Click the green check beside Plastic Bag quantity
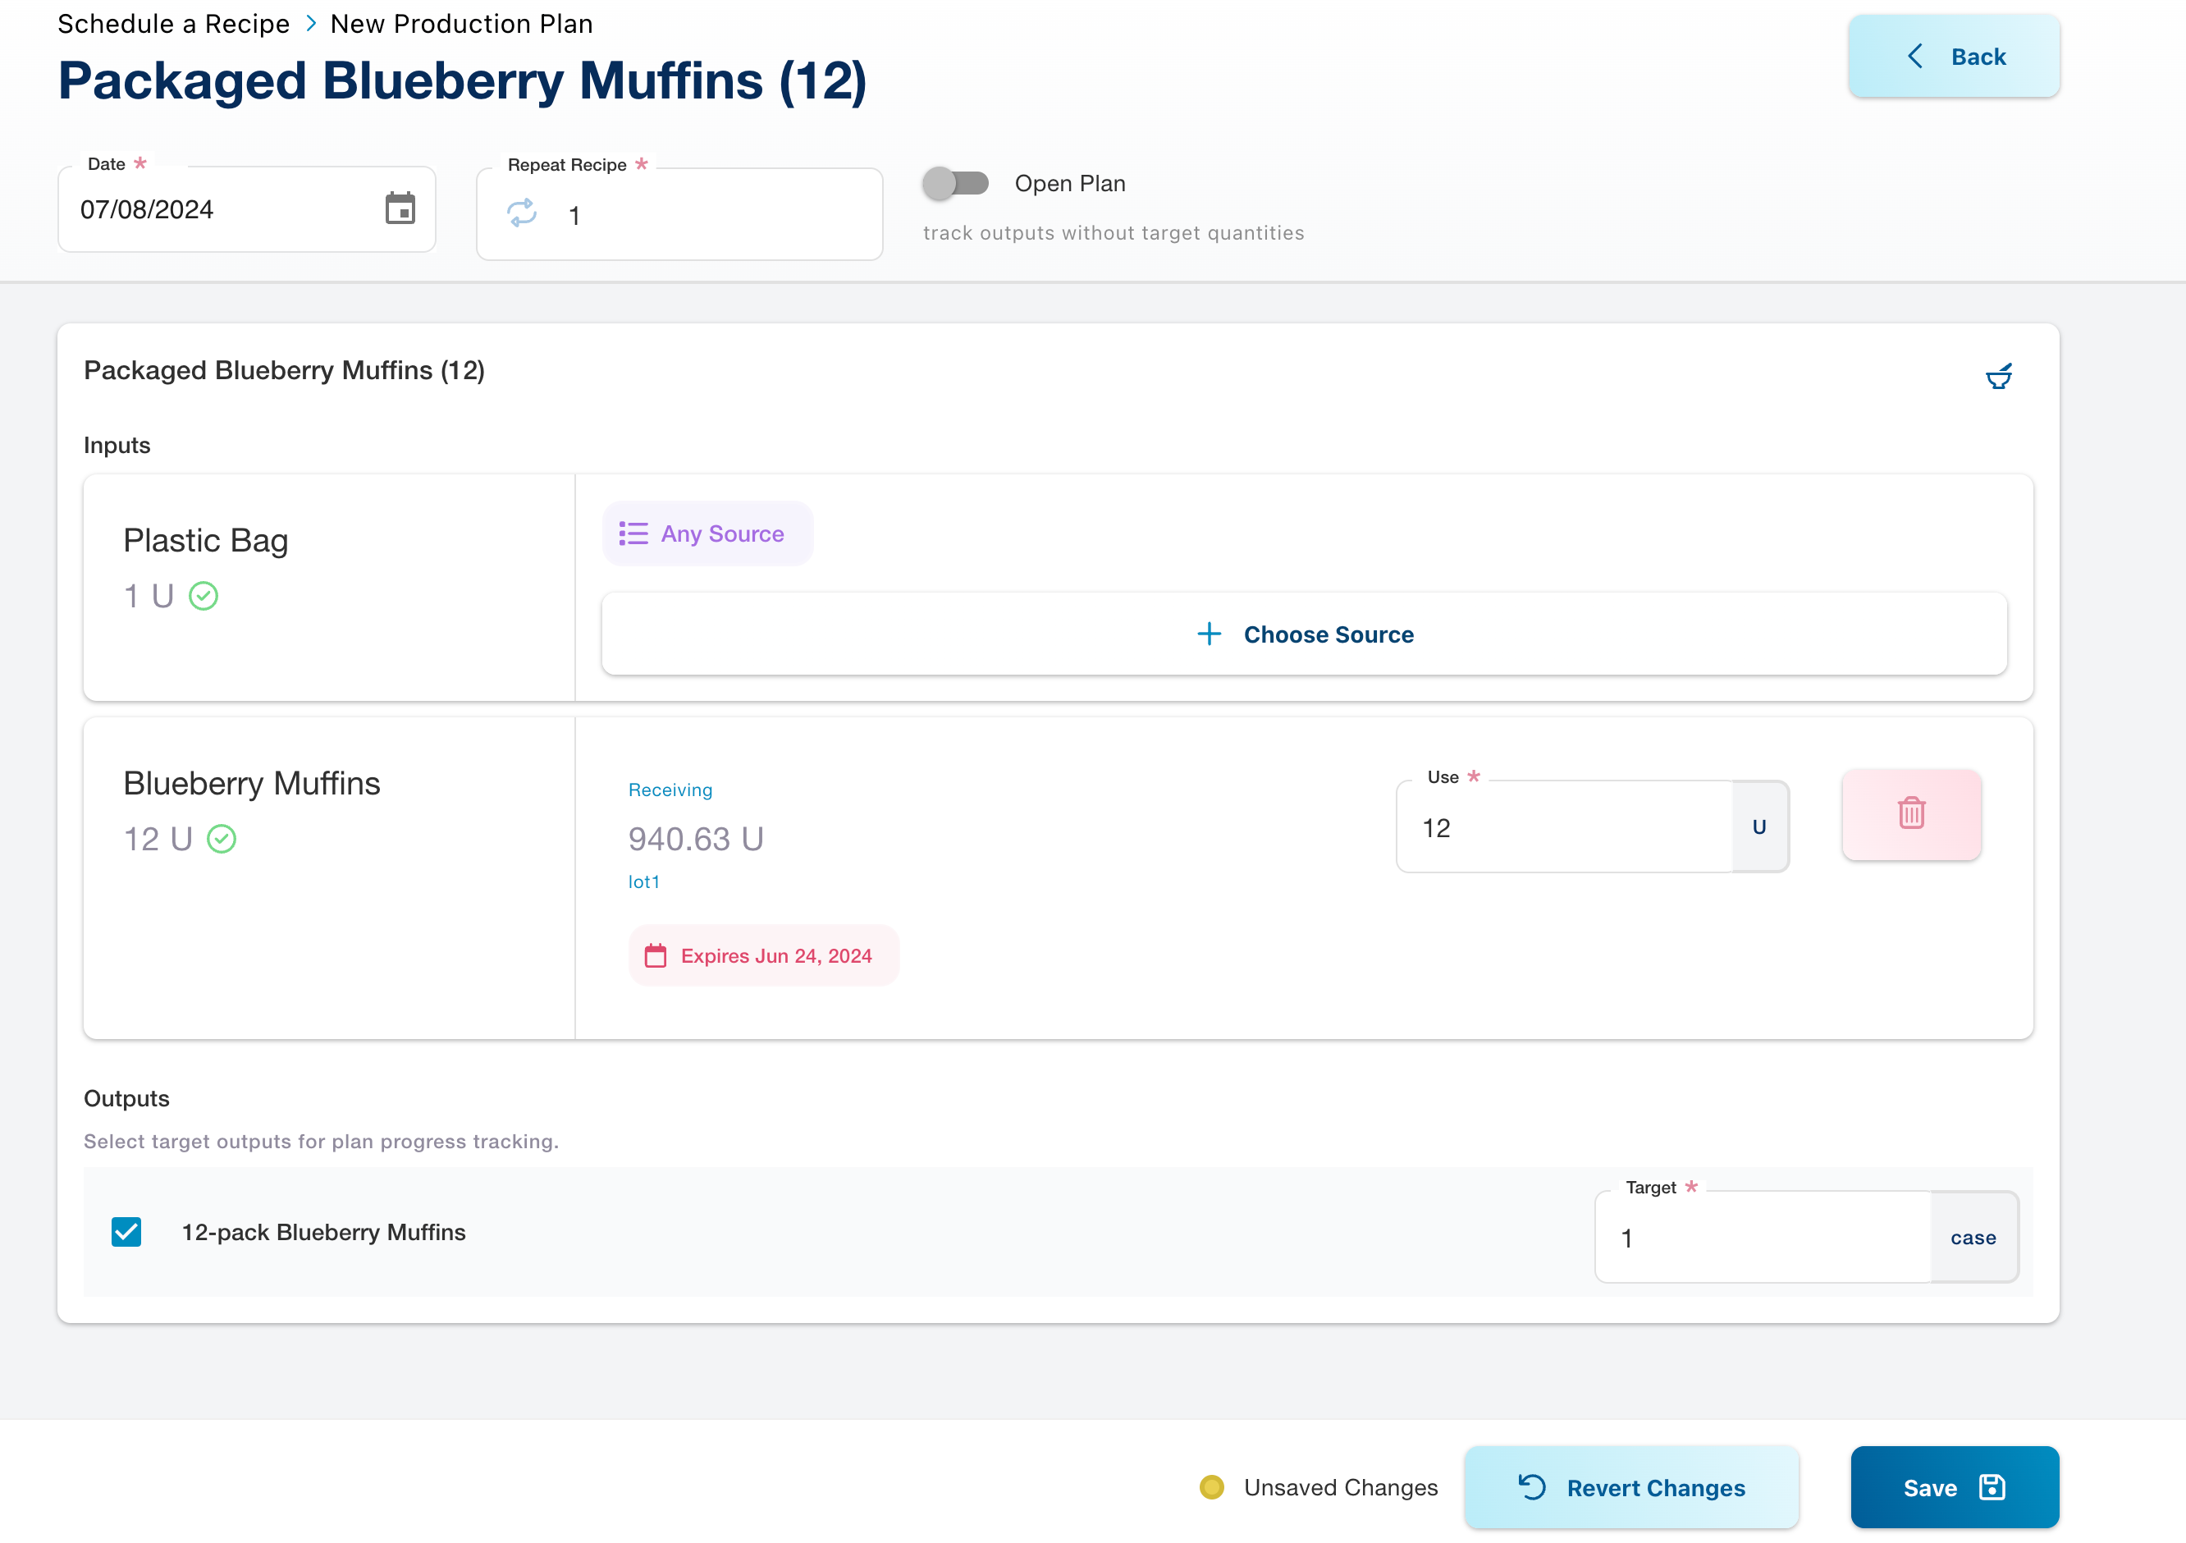The width and height of the screenshot is (2186, 1543). [x=204, y=596]
